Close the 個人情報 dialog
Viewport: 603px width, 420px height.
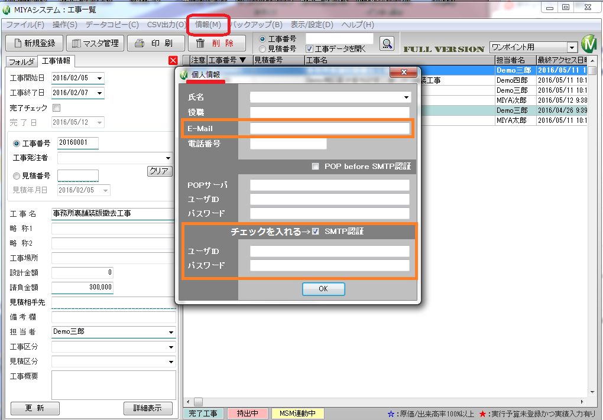point(403,72)
